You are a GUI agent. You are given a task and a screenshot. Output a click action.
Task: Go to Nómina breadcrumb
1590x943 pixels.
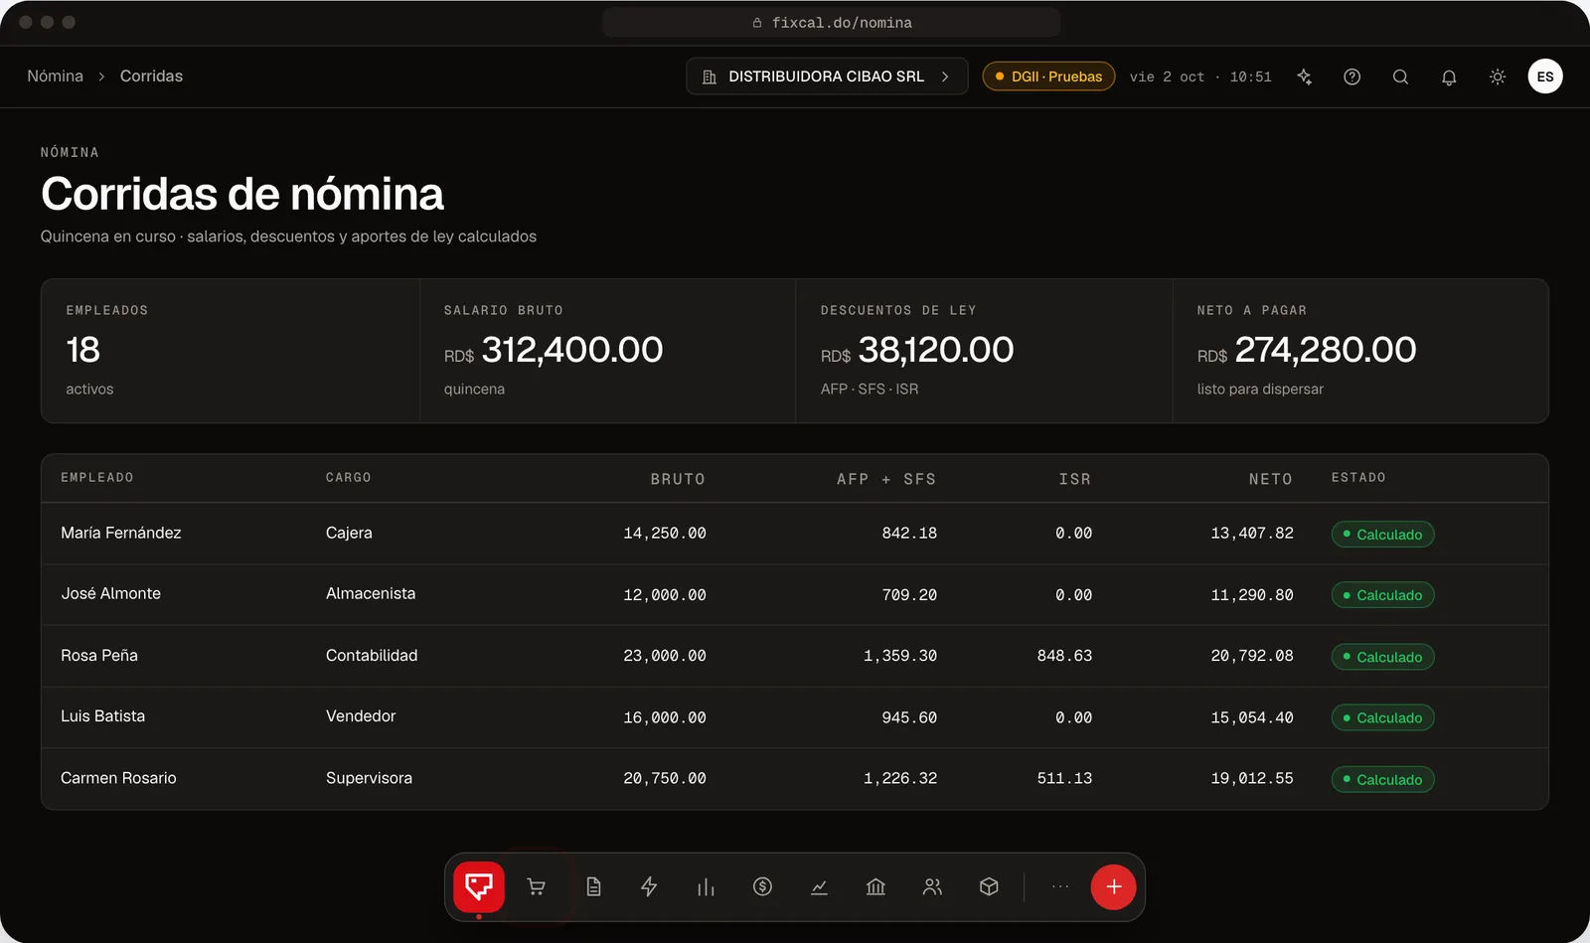click(x=56, y=77)
